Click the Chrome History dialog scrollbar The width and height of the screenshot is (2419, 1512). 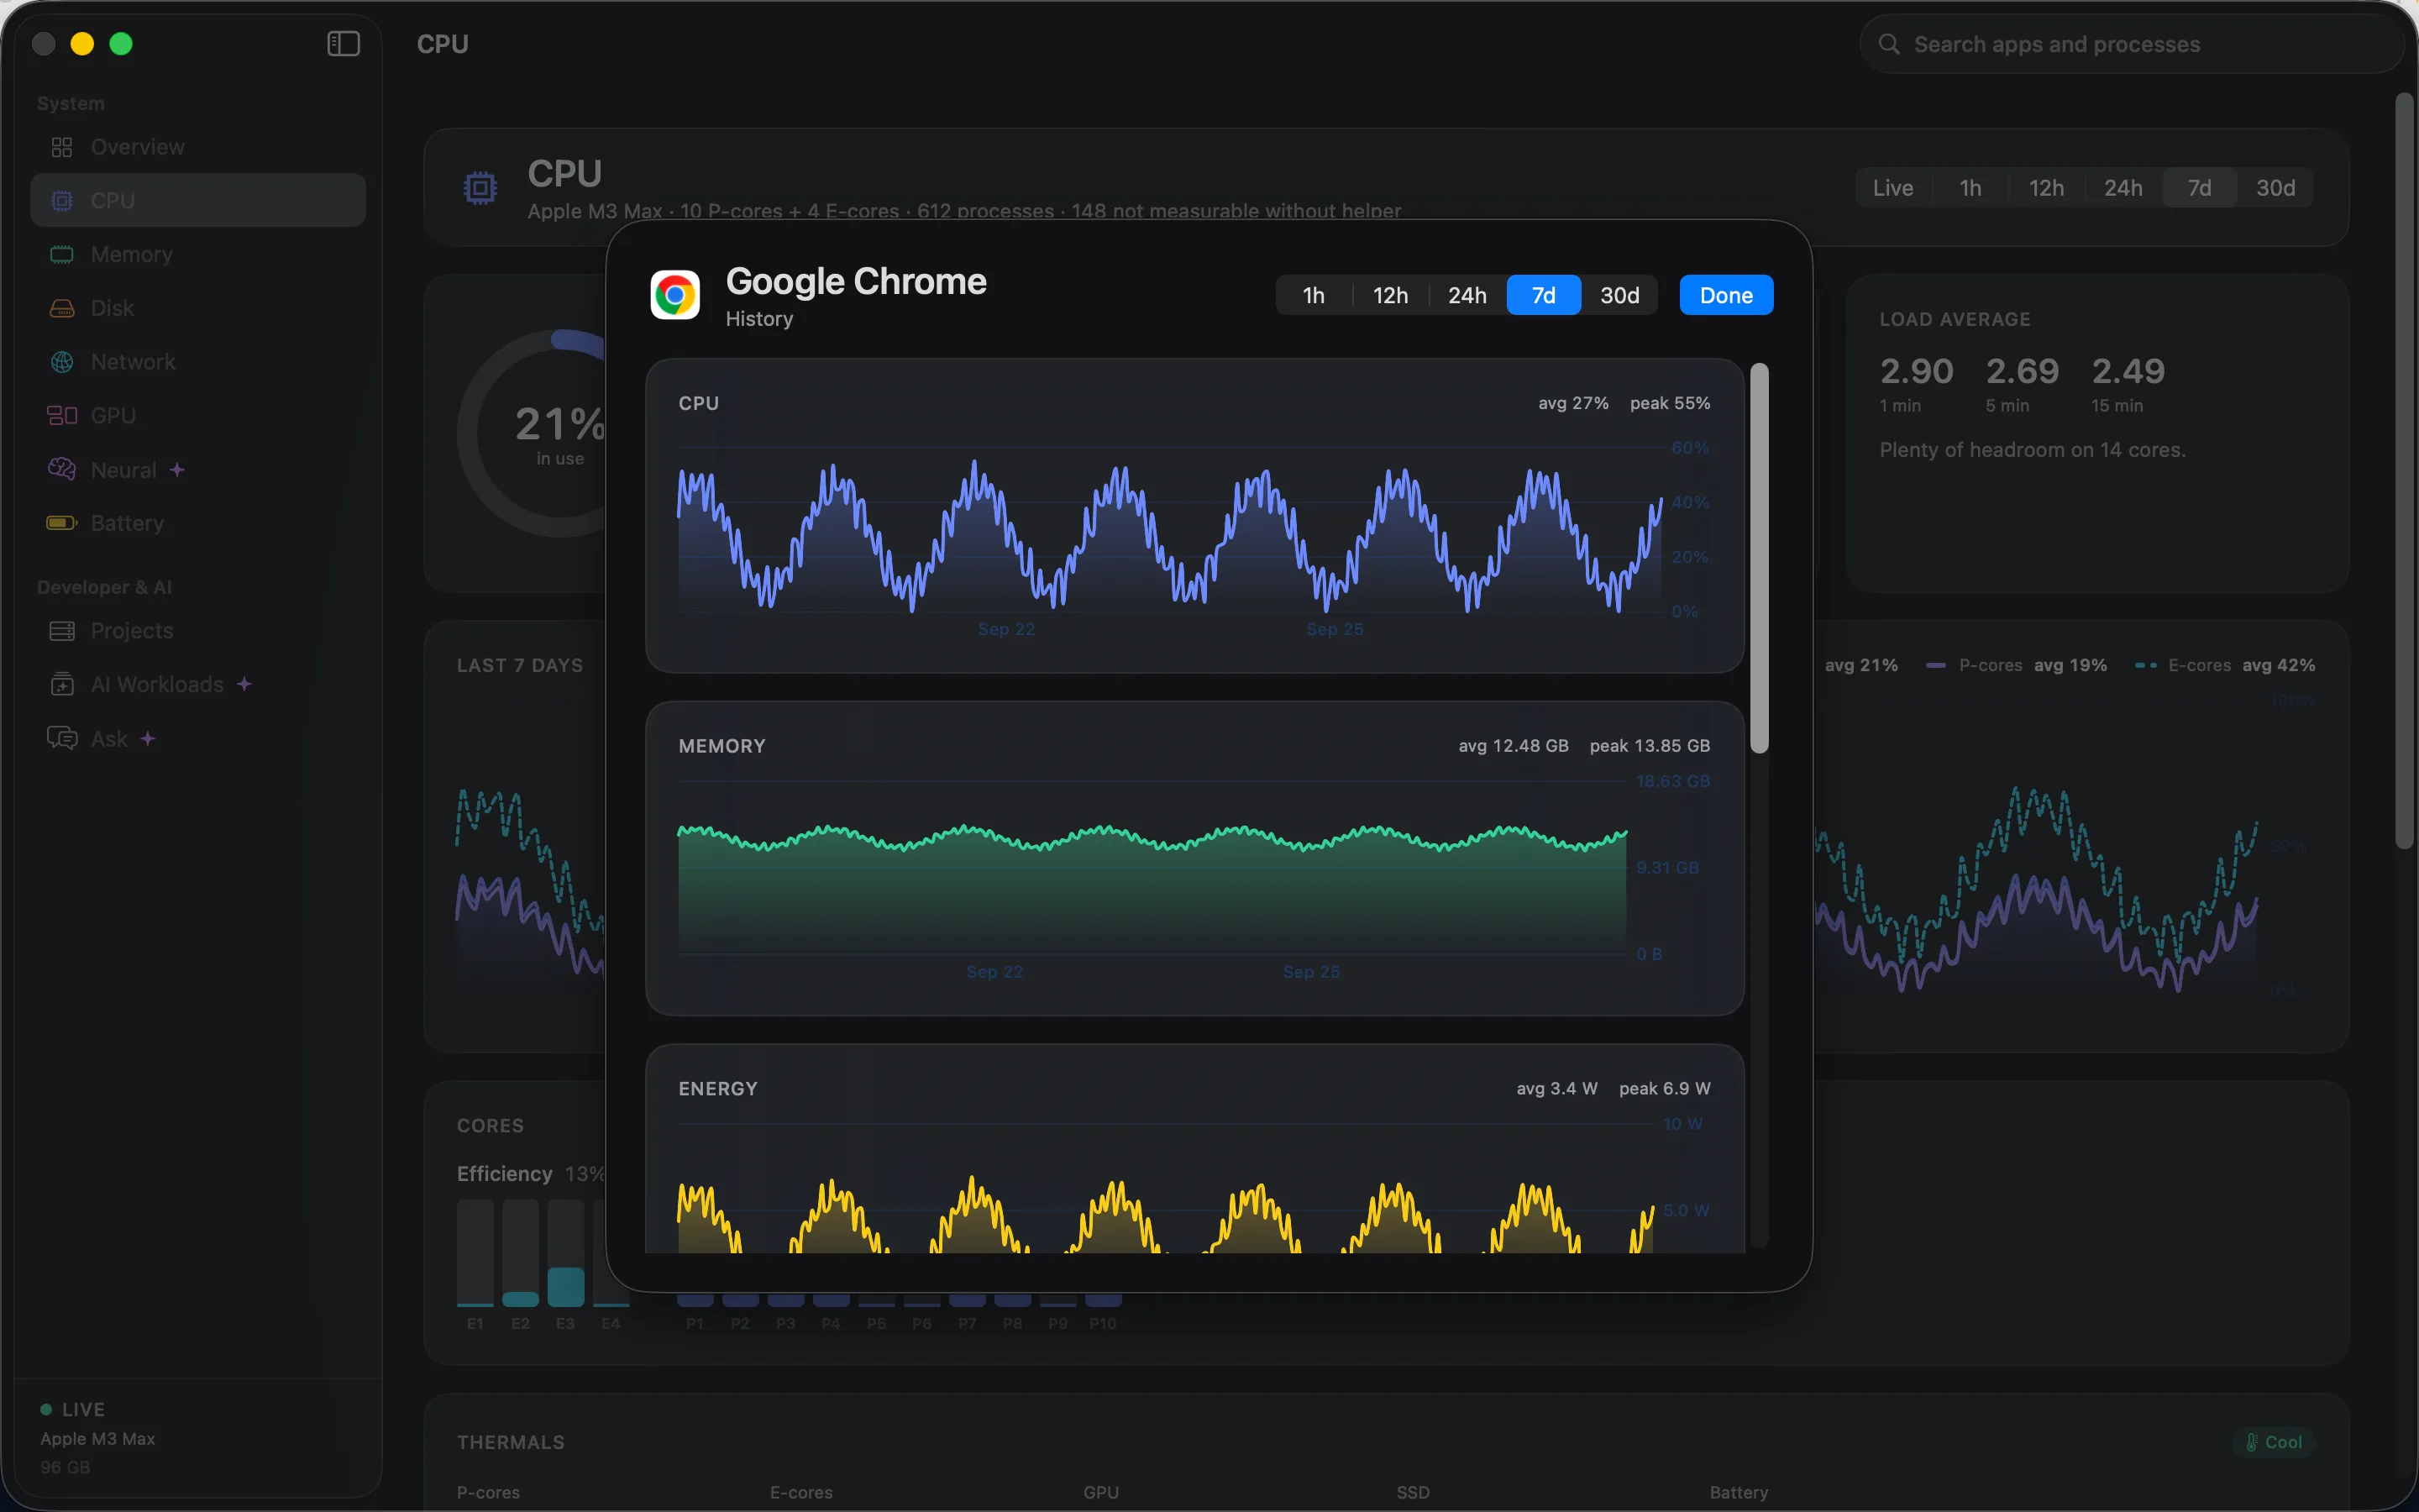(1760, 558)
